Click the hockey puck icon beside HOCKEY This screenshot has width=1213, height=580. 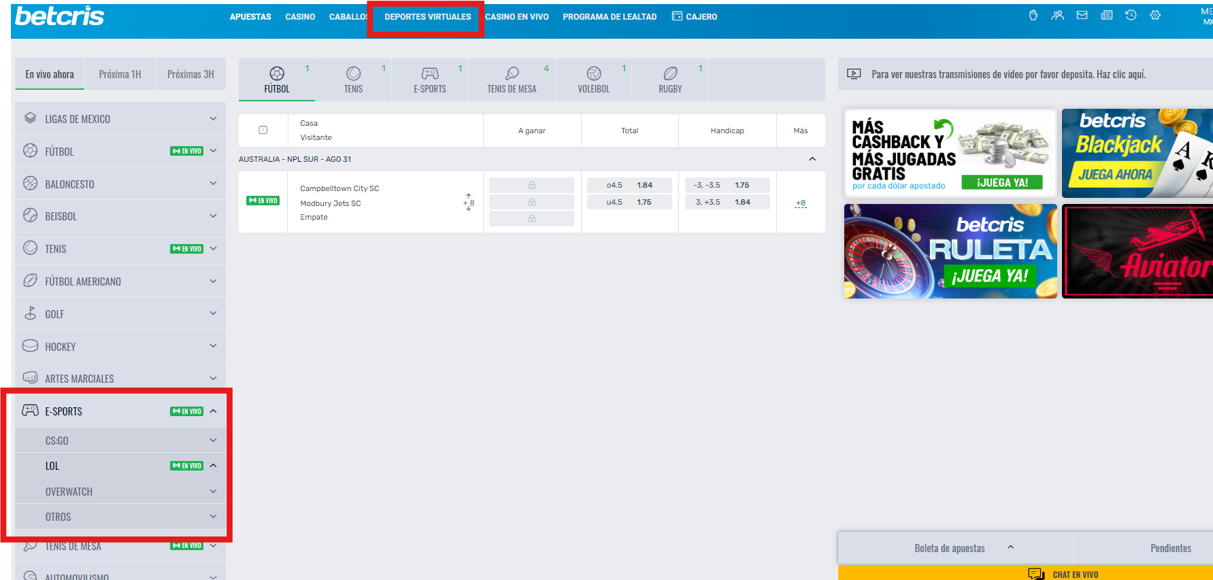[30, 346]
